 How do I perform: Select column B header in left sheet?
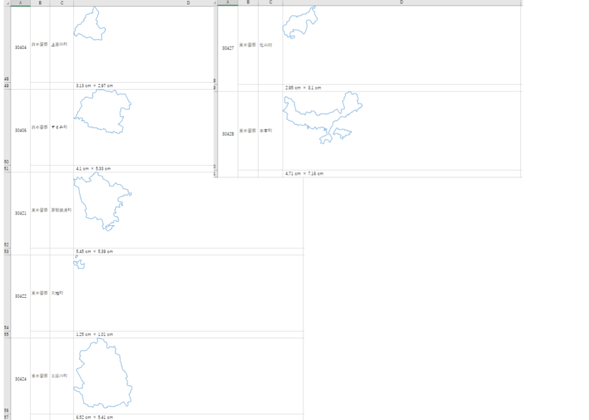(40, 3)
